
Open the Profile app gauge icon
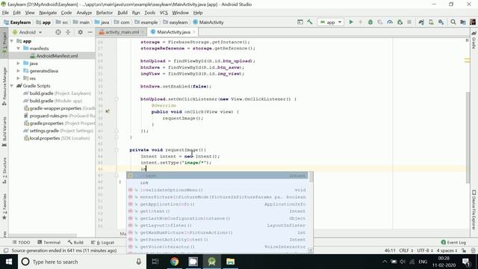pos(390,22)
